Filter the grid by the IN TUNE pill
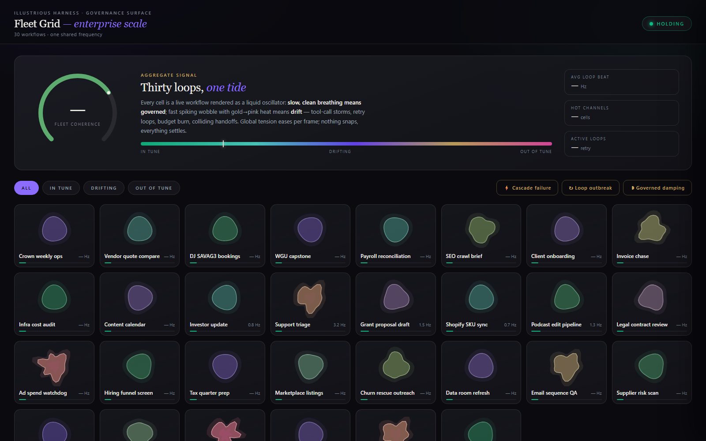Viewport: 706px width, 441px height. 61,188
